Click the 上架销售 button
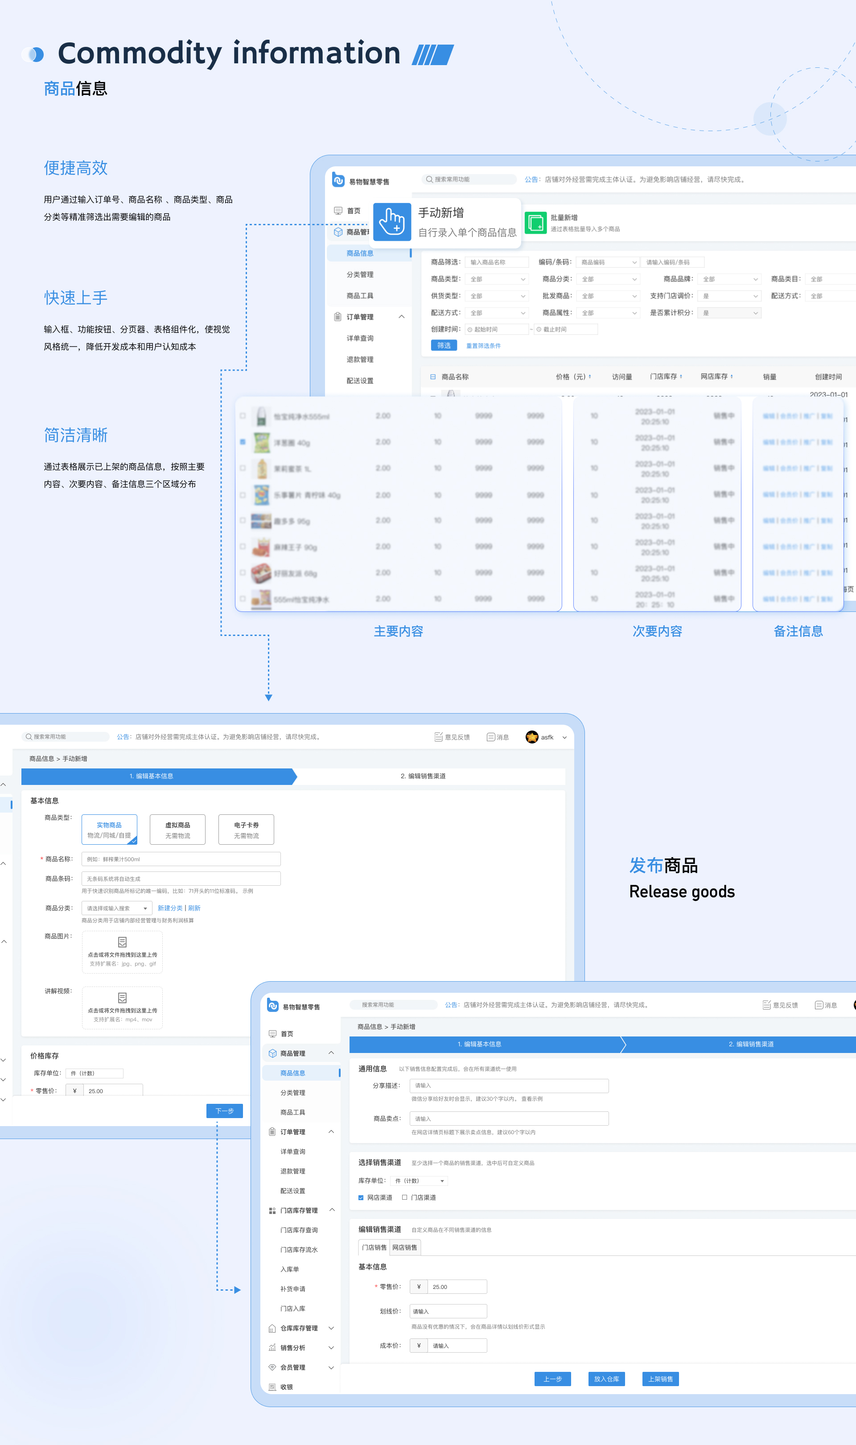The height and width of the screenshot is (1445, 856). (660, 1379)
